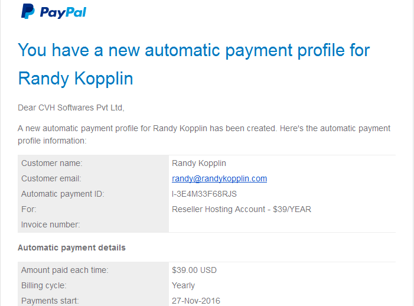Open the randy@randykopplin.com email link
This screenshot has width=414, height=306.
click(x=219, y=179)
